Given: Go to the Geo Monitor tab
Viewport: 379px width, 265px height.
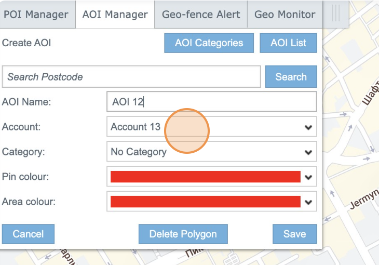Looking at the screenshot, I should [x=285, y=15].
